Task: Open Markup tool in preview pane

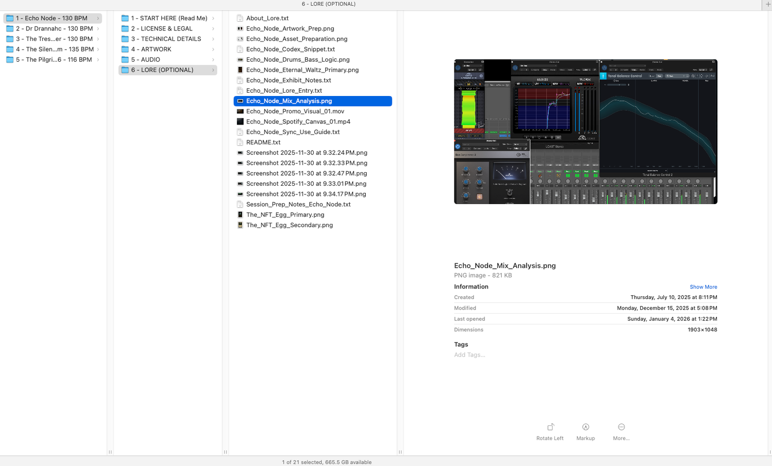Action: tap(585, 427)
